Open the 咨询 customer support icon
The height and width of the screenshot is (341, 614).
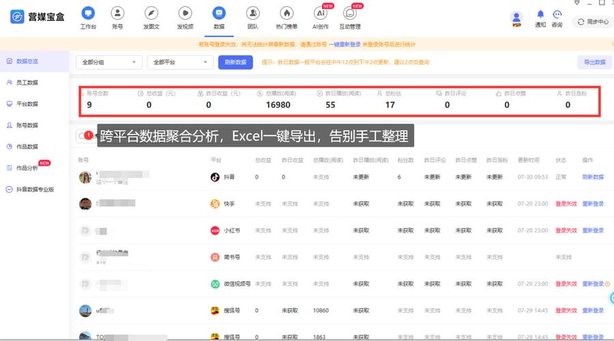click(557, 14)
